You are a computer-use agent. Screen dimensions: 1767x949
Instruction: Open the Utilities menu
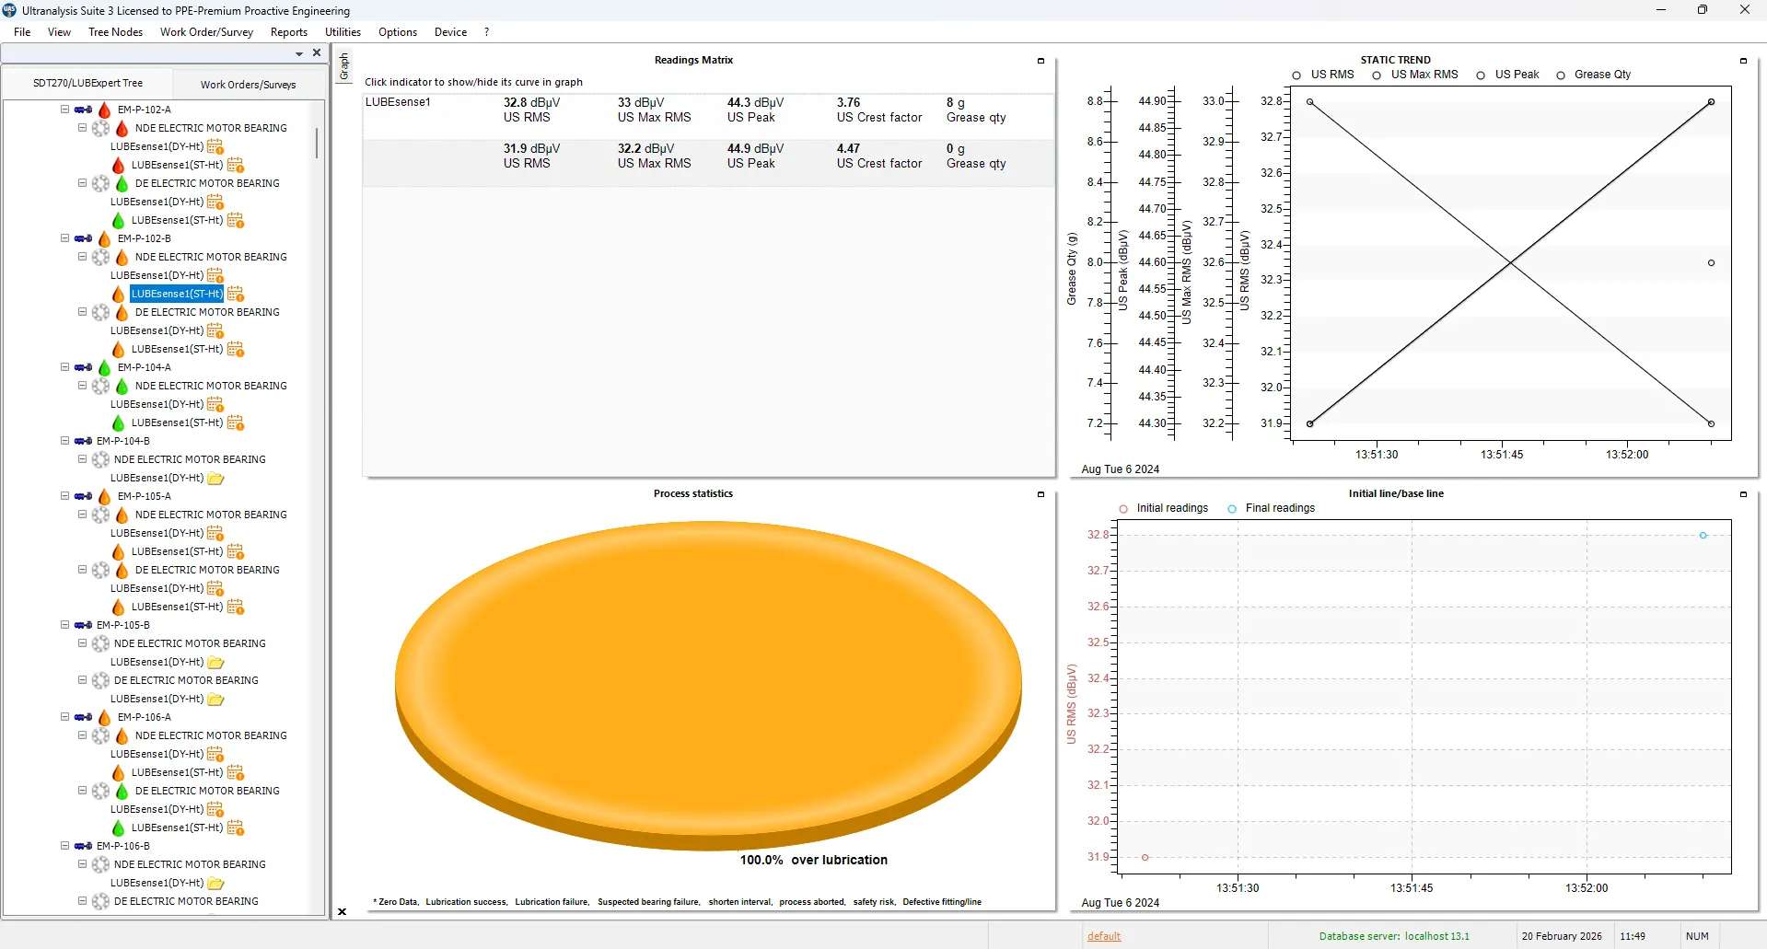coord(343,32)
